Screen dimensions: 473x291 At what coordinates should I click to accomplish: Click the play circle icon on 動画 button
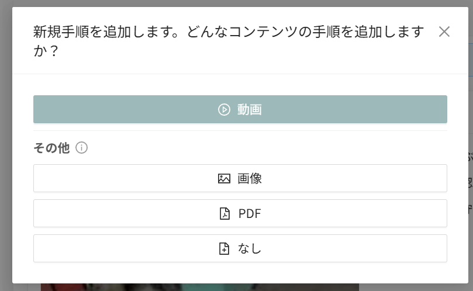pyautogui.click(x=224, y=110)
